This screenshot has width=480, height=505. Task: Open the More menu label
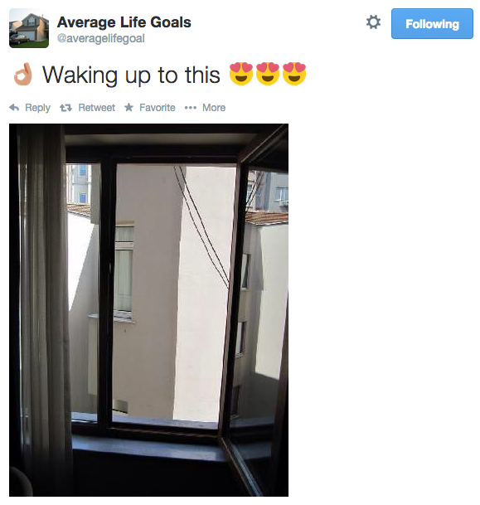tap(214, 108)
